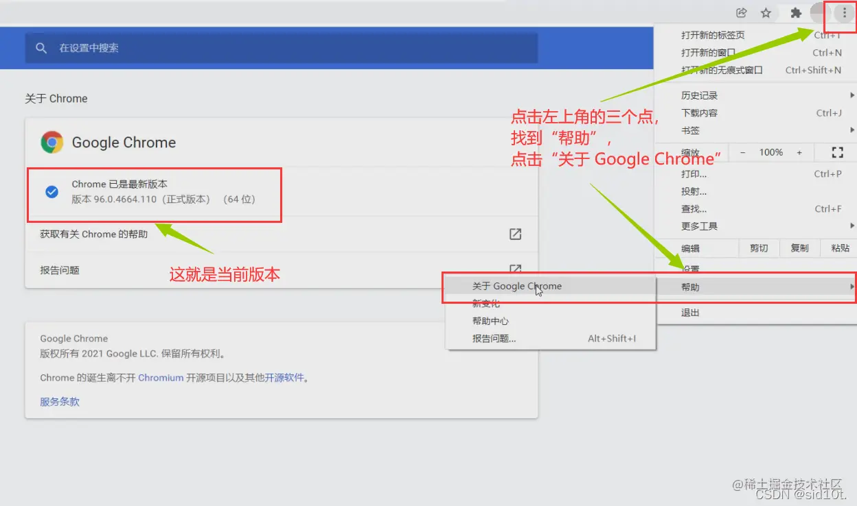Open the extensions puzzle icon
The image size is (857, 506).
tap(796, 12)
